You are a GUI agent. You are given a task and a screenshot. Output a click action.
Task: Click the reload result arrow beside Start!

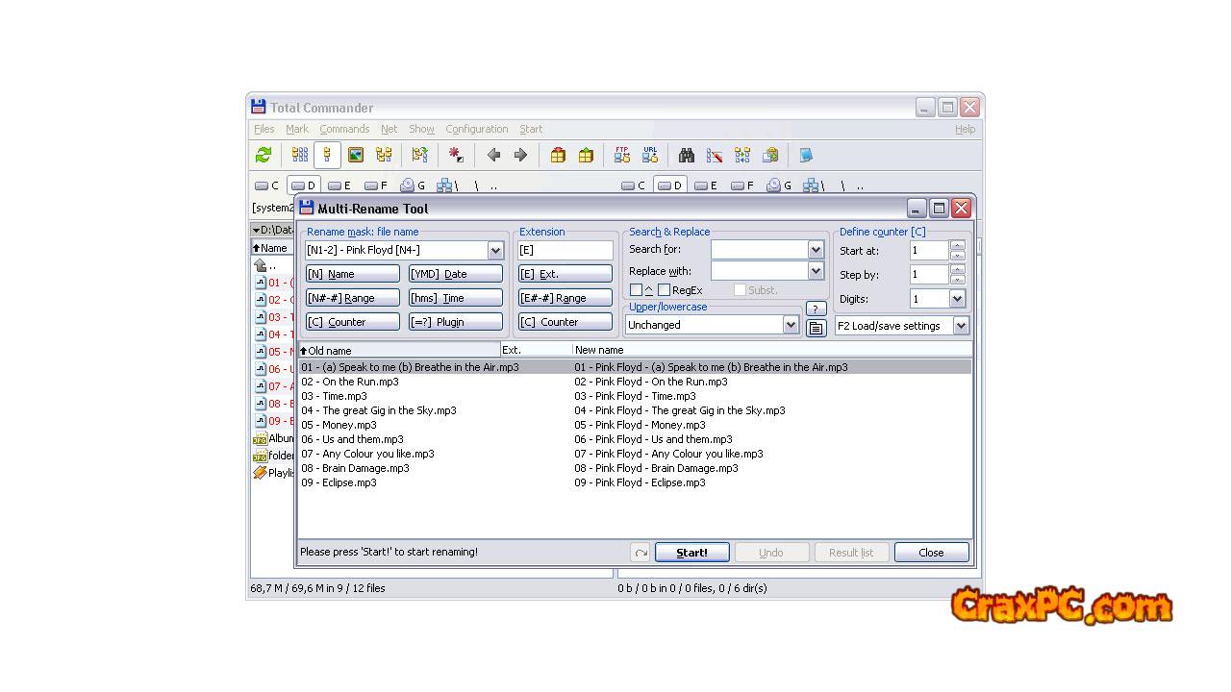click(x=641, y=553)
